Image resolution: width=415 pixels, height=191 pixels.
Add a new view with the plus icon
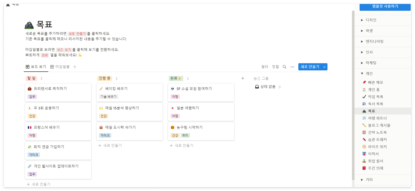coord(75,67)
